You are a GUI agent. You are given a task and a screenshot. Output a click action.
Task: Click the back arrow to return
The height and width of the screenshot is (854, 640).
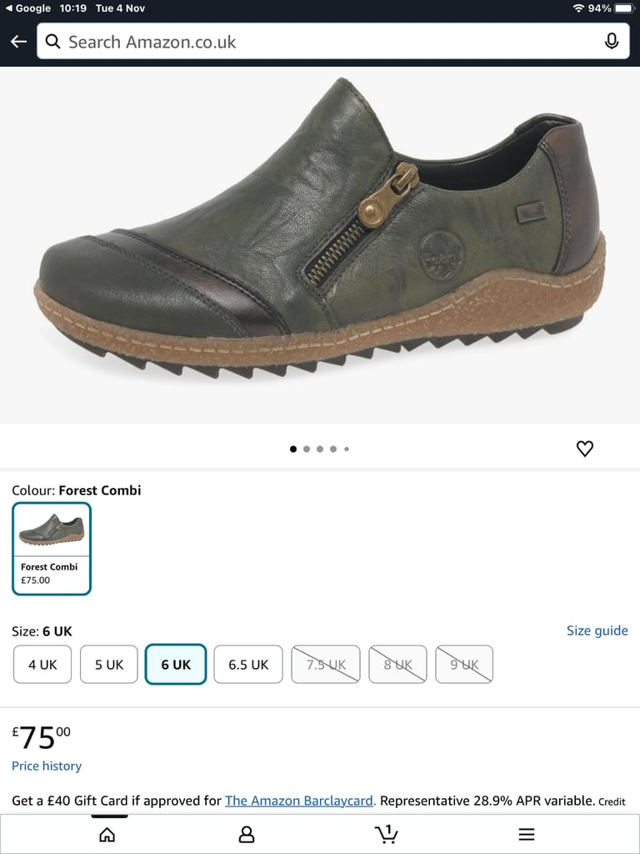pyautogui.click(x=18, y=40)
